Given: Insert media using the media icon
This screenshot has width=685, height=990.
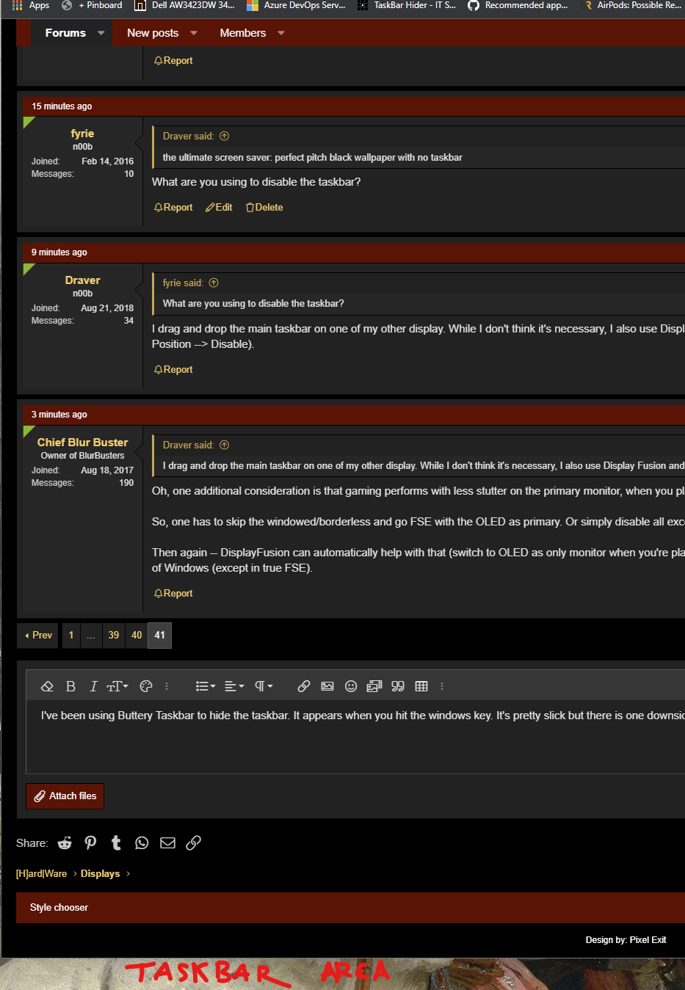Looking at the screenshot, I should [374, 686].
